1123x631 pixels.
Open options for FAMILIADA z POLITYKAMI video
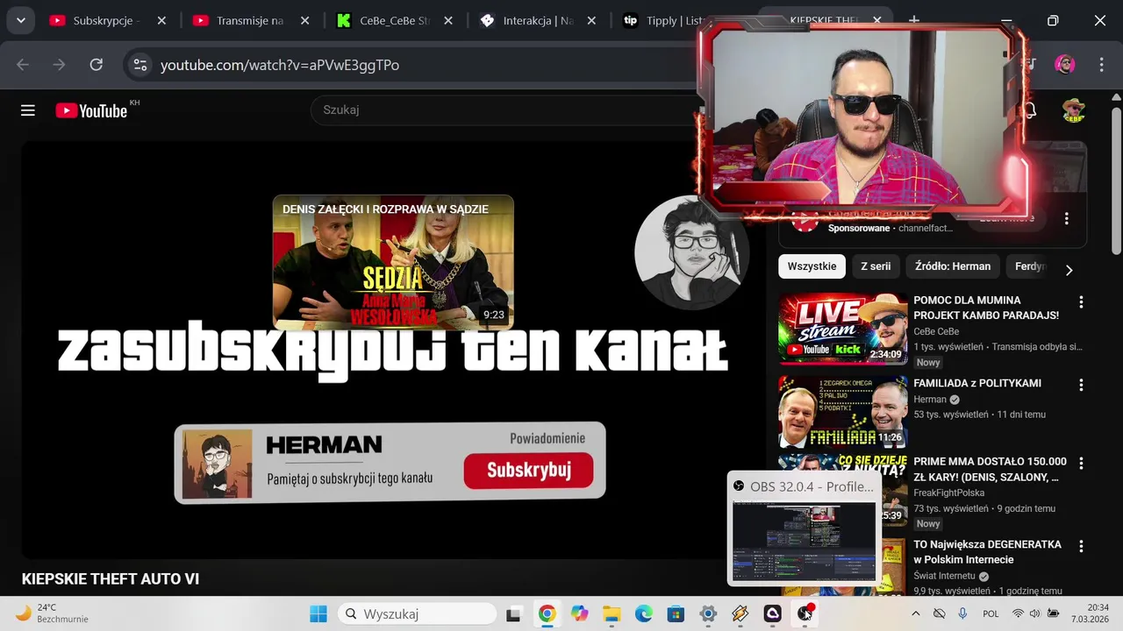click(x=1081, y=385)
